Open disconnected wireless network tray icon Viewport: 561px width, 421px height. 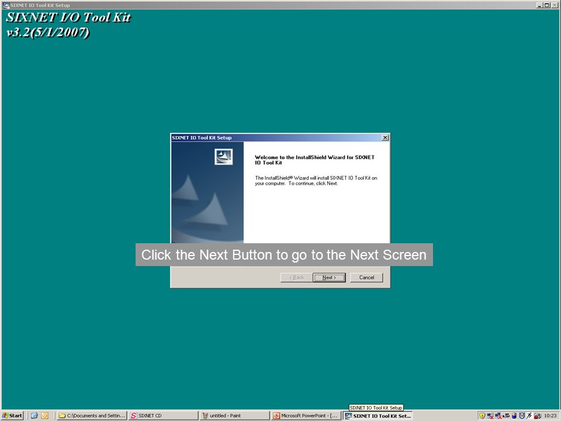(x=490, y=416)
